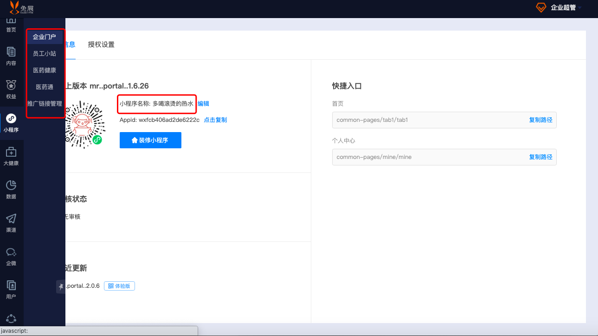Select 员工小站 in the submenu
This screenshot has width=598, height=336.
tap(45, 54)
